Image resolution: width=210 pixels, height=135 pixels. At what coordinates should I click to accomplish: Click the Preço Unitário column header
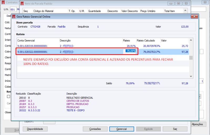click(x=152, y=11)
